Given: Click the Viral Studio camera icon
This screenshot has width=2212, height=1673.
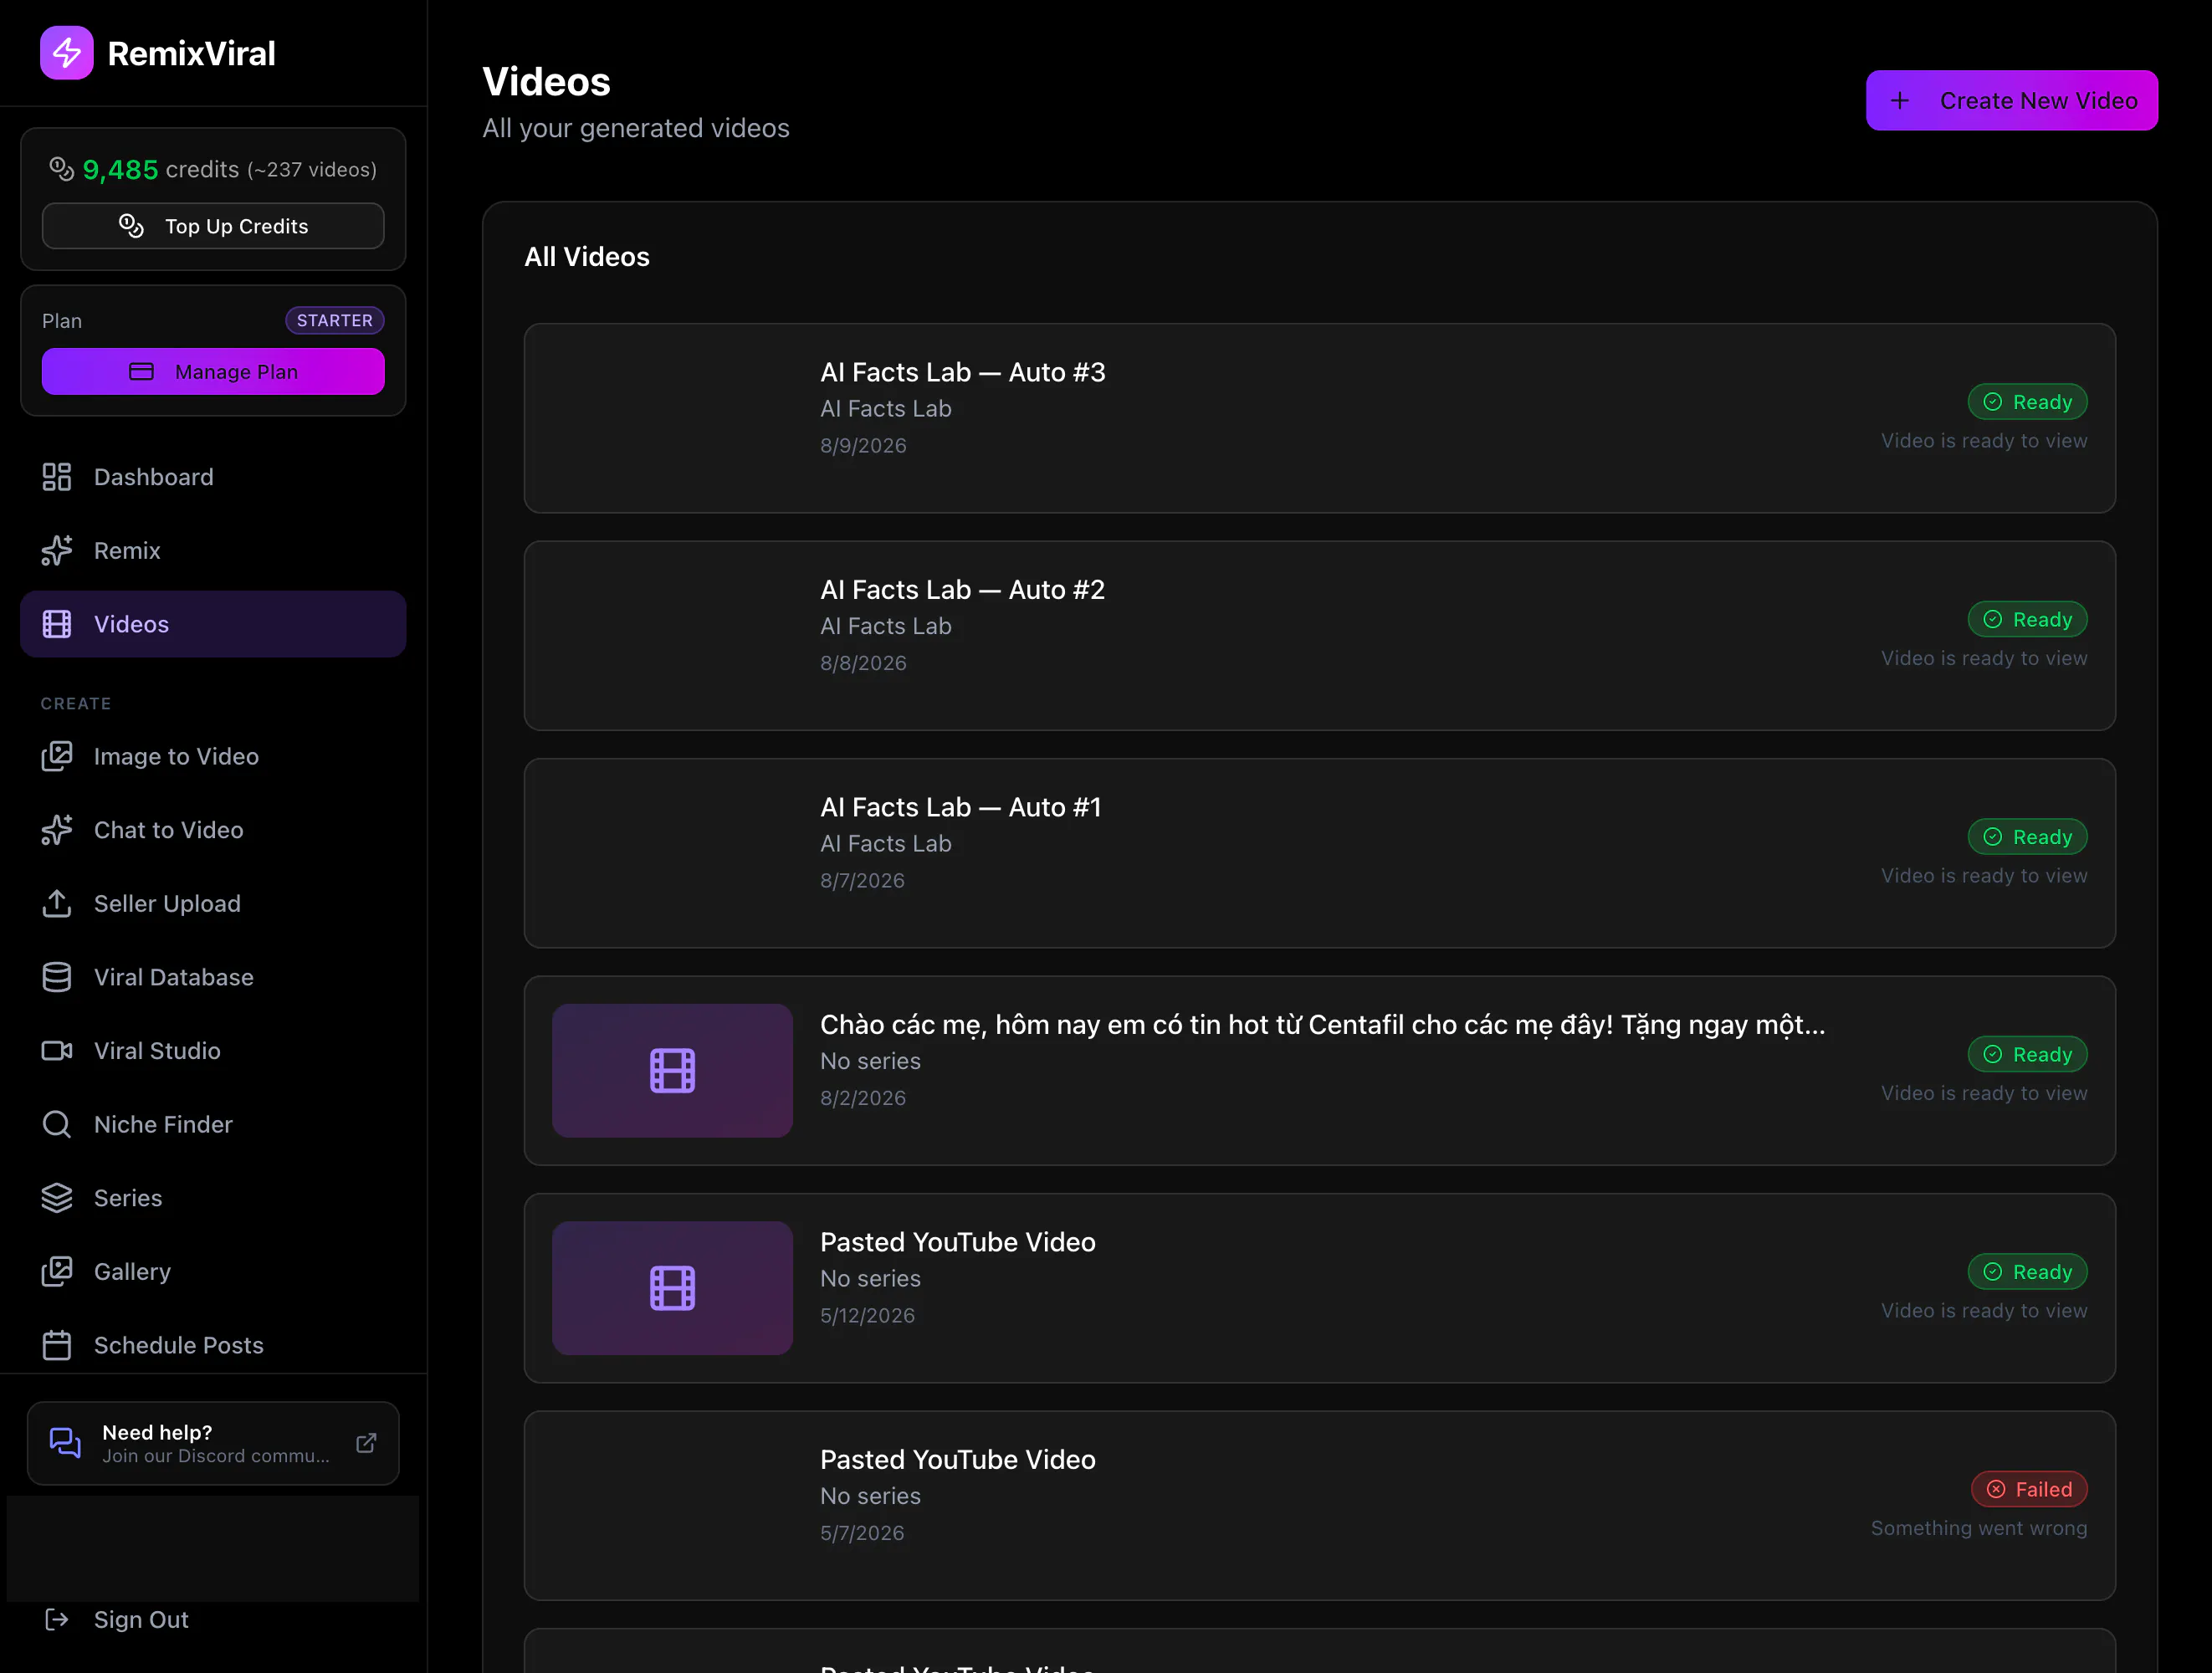Looking at the screenshot, I should [x=57, y=1050].
